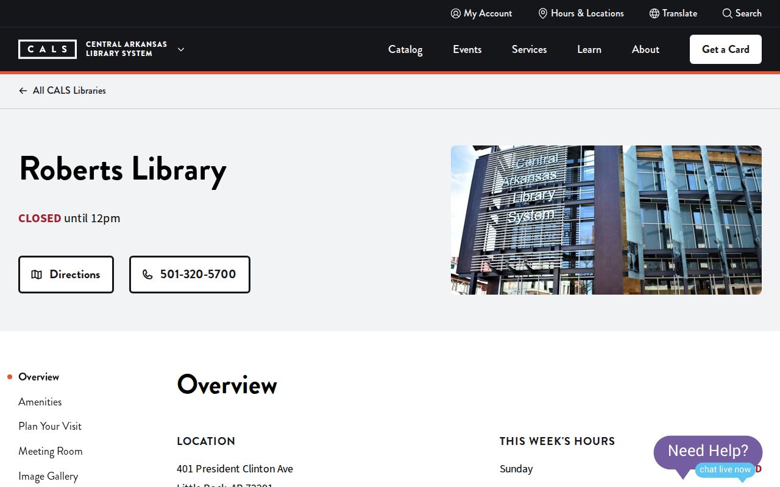Open the About menu
The height and width of the screenshot is (487, 780).
coord(645,49)
